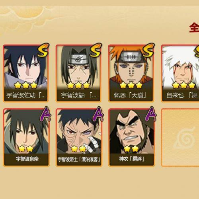Click the empty leaf-symbol card slot
Viewport: 199px width, 199px height.
point(180,137)
